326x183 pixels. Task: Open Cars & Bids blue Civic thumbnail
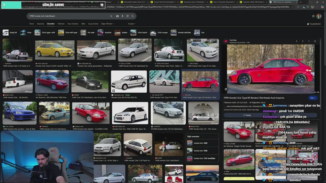pyautogui.click(x=20, y=113)
